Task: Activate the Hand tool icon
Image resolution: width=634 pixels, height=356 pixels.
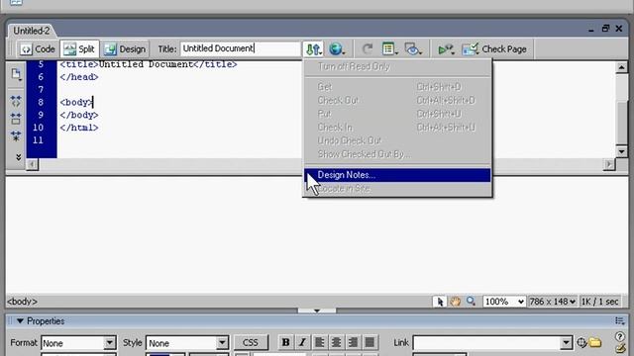Action: pos(456,302)
